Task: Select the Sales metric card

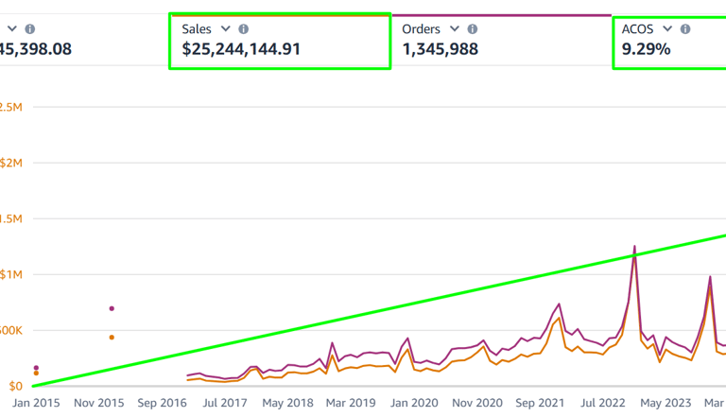Action: click(280, 42)
